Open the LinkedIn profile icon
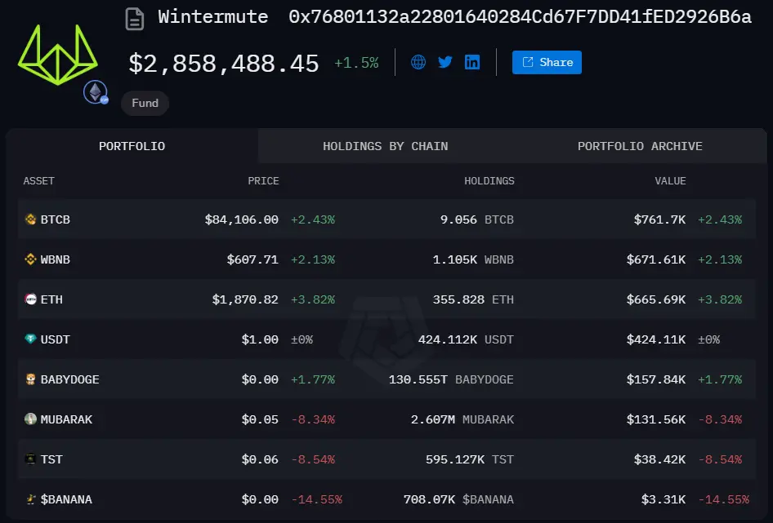 [472, 62]
